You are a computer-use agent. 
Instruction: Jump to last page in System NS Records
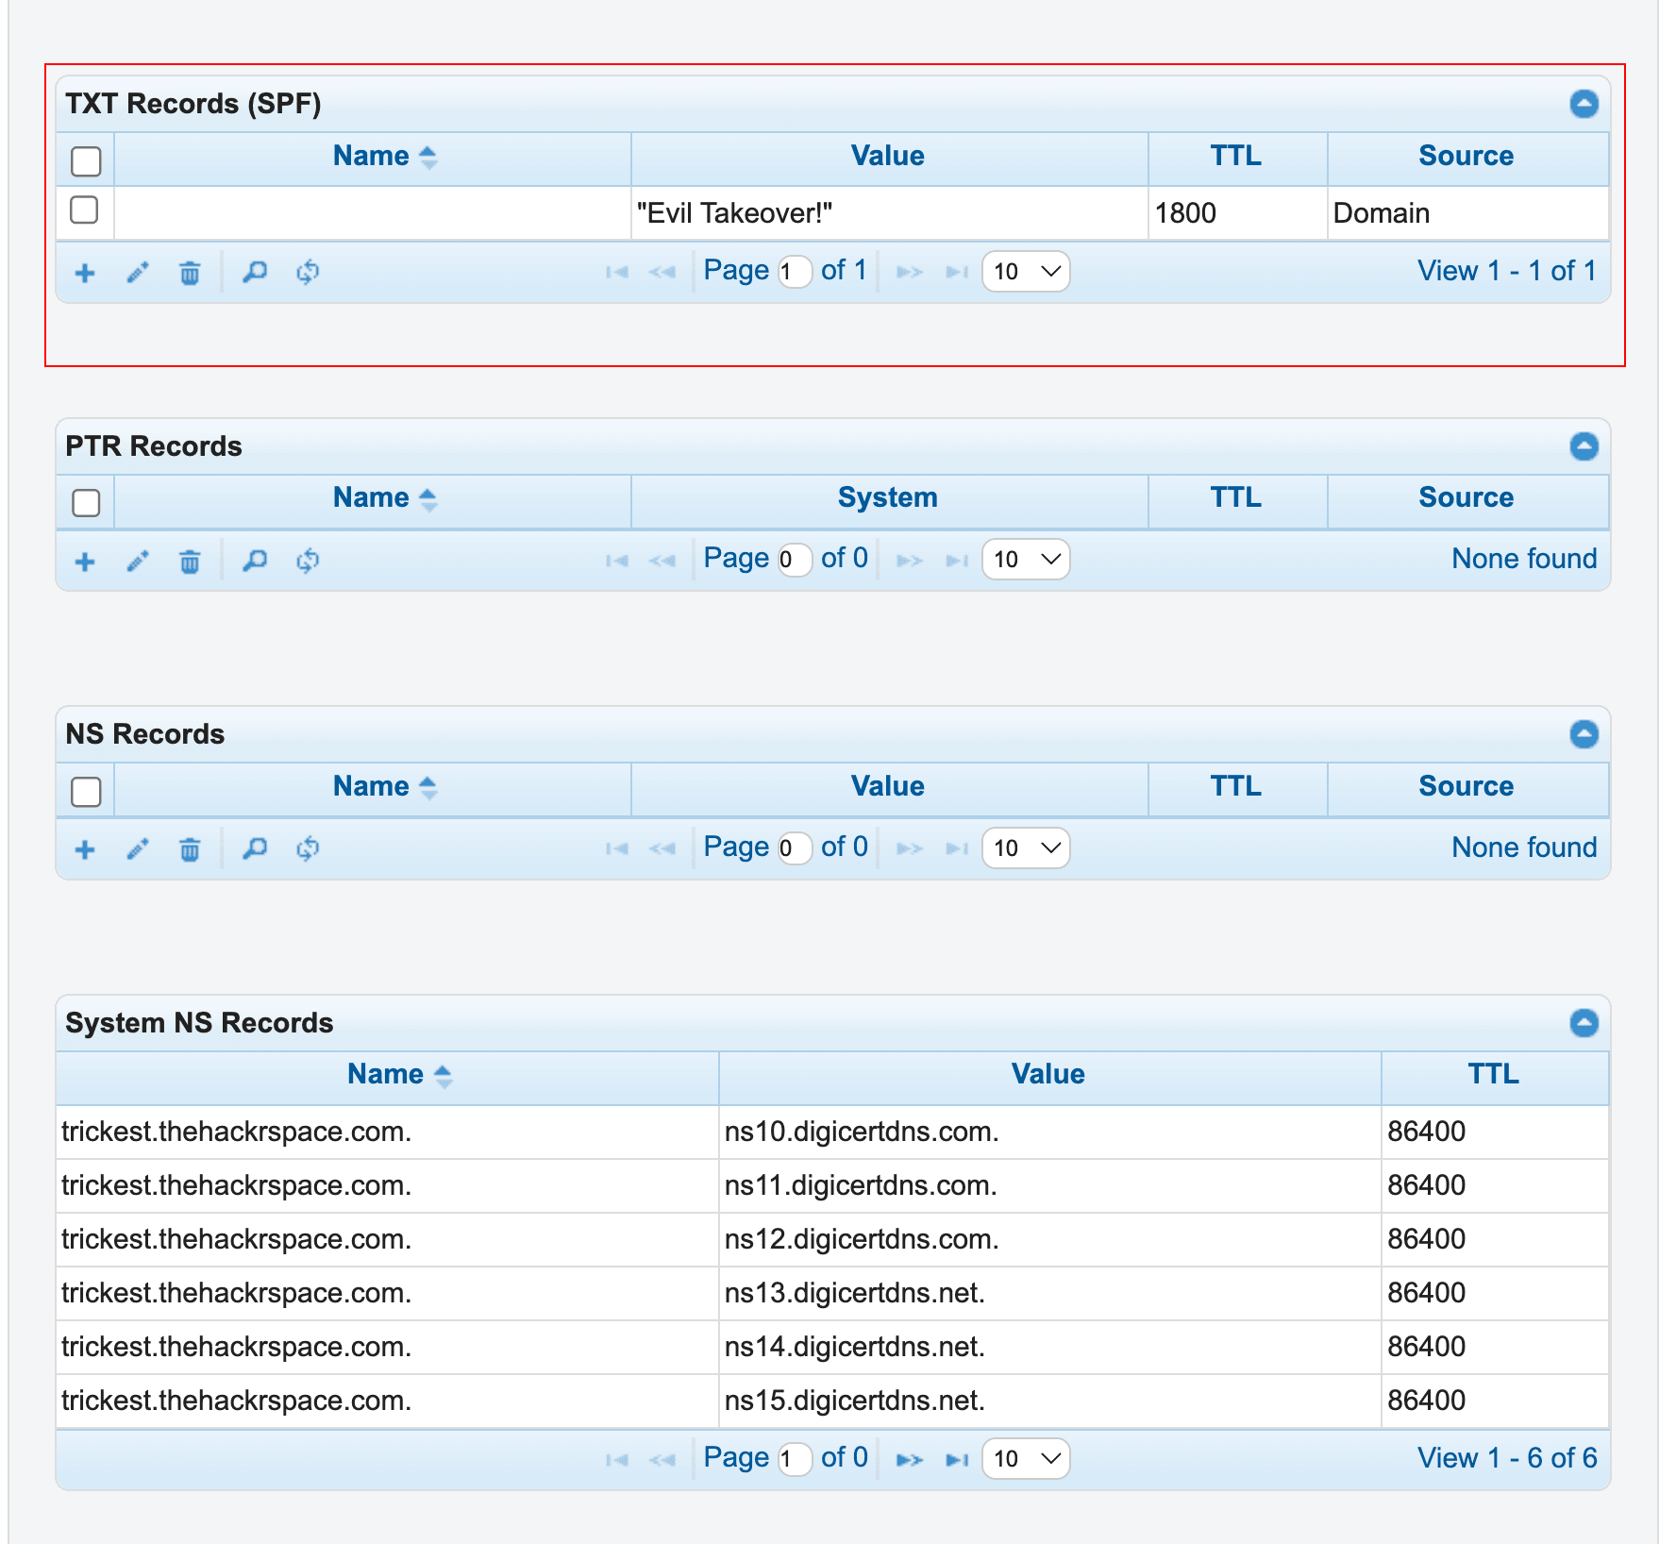tap(958, 1459)
